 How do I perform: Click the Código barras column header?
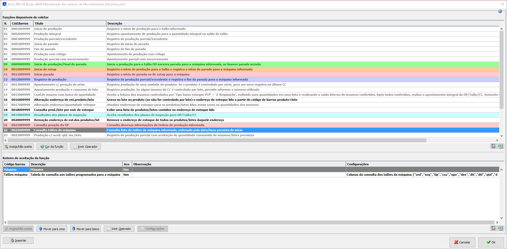pyautogui.click(x=16, y=164)
